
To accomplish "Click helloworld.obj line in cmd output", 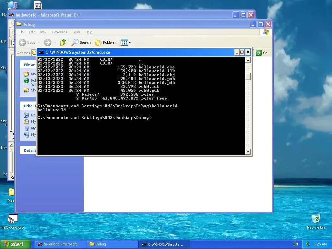I will point(106,75).
